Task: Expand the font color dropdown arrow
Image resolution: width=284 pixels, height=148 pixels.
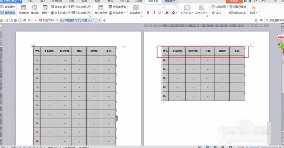Action: (170, 13)
